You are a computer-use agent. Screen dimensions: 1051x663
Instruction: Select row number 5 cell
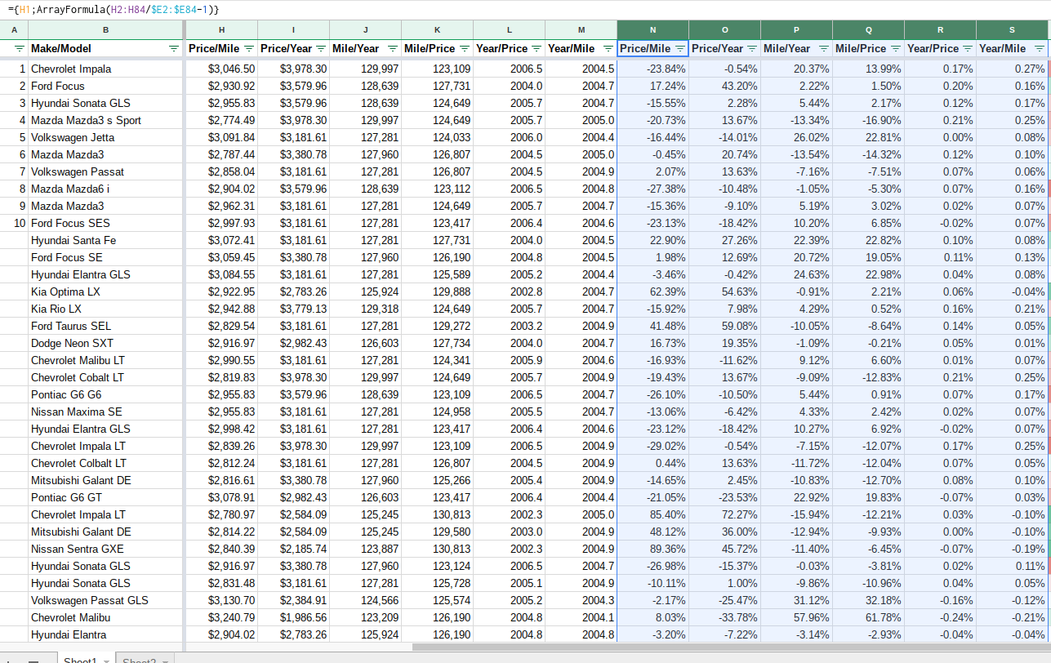pyautogui.click(x=15, y=137)
